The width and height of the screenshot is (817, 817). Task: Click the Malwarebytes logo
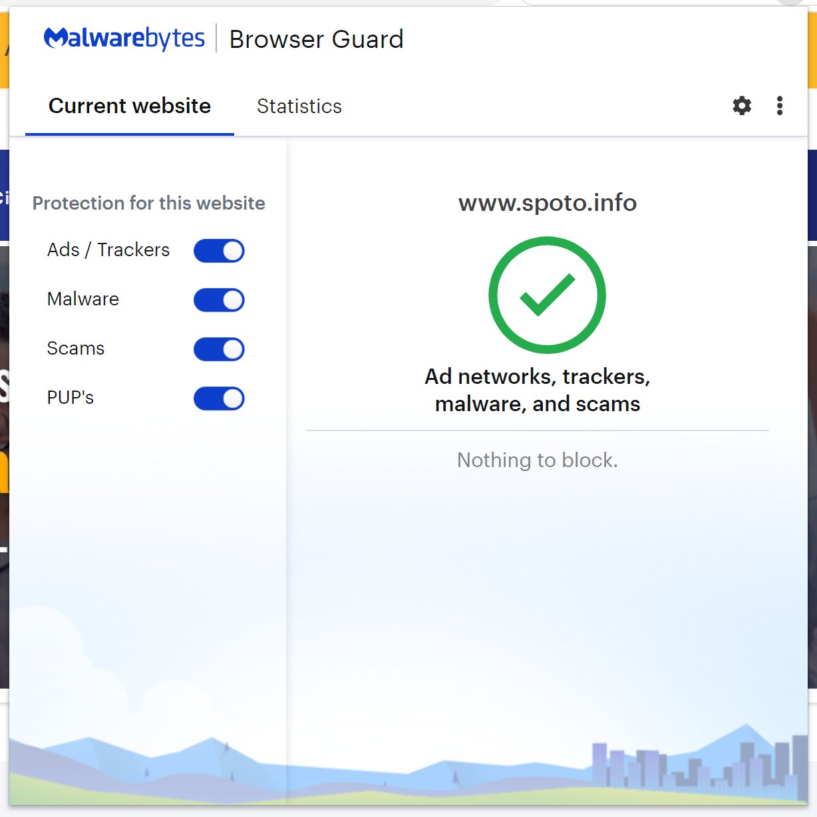click(x=124, y=39)
